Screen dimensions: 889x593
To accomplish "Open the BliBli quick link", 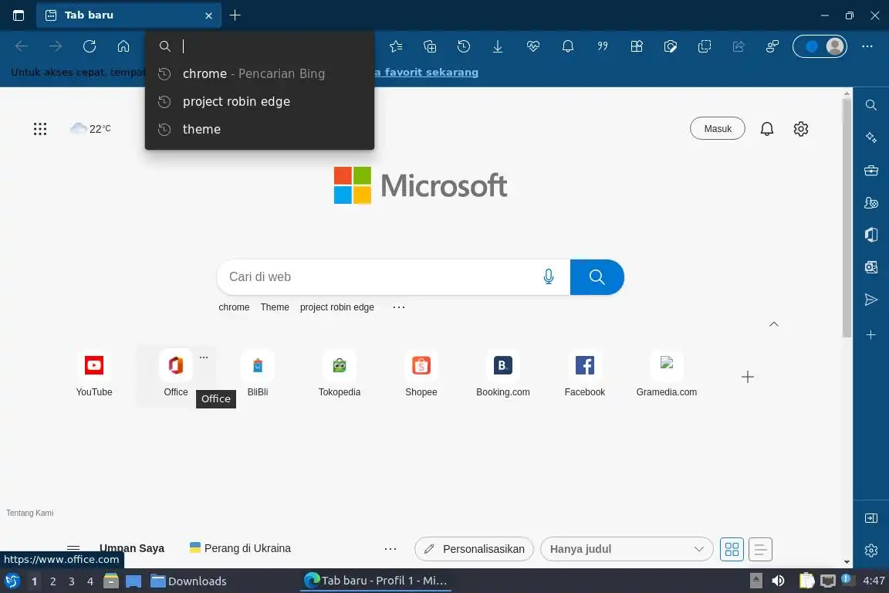I will 258,375.
